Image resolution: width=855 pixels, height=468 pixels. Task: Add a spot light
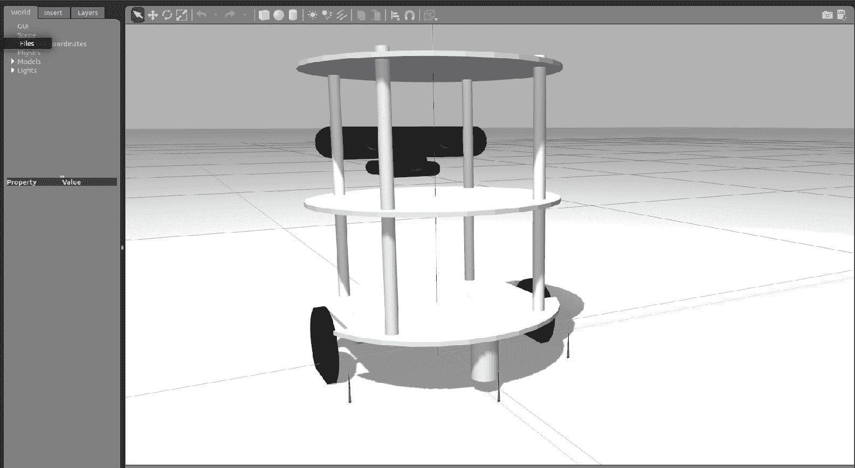tap(327, 15)
